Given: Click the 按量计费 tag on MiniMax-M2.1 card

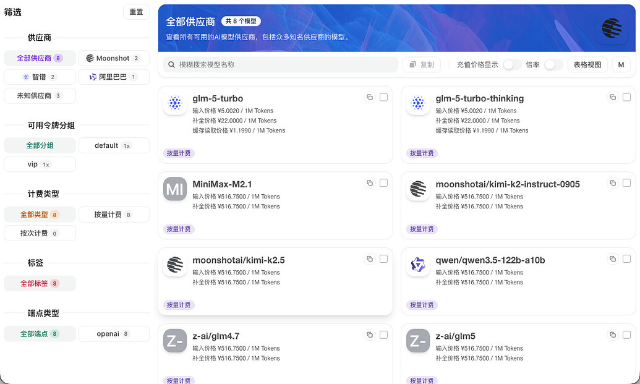Looking at the screenshot, I should [x=178, y=229].
